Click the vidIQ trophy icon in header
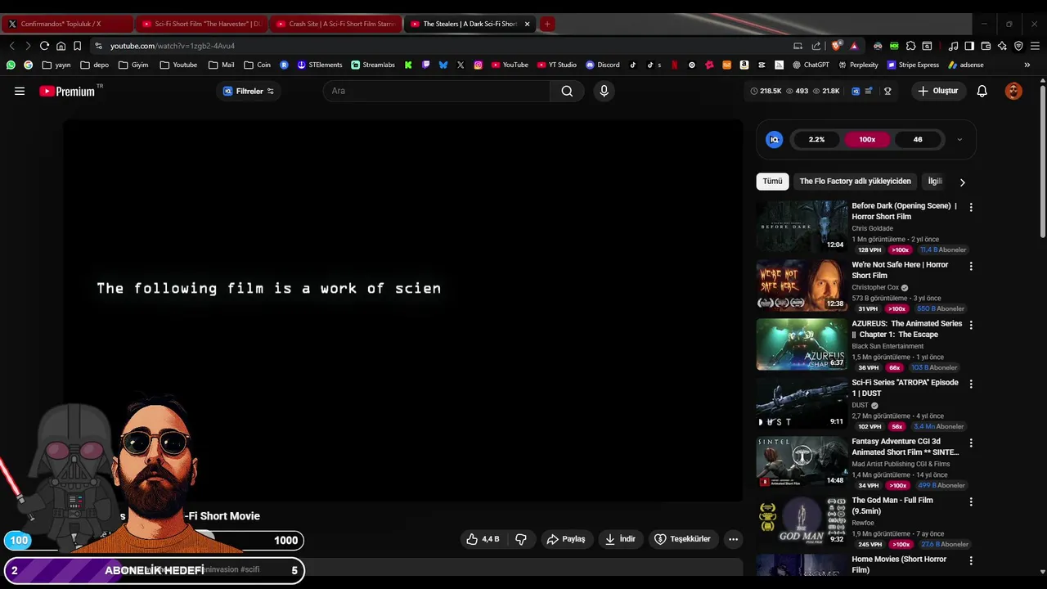This screenshot has height=589, width=1047. pyautogui.click(x=887, y=91)
